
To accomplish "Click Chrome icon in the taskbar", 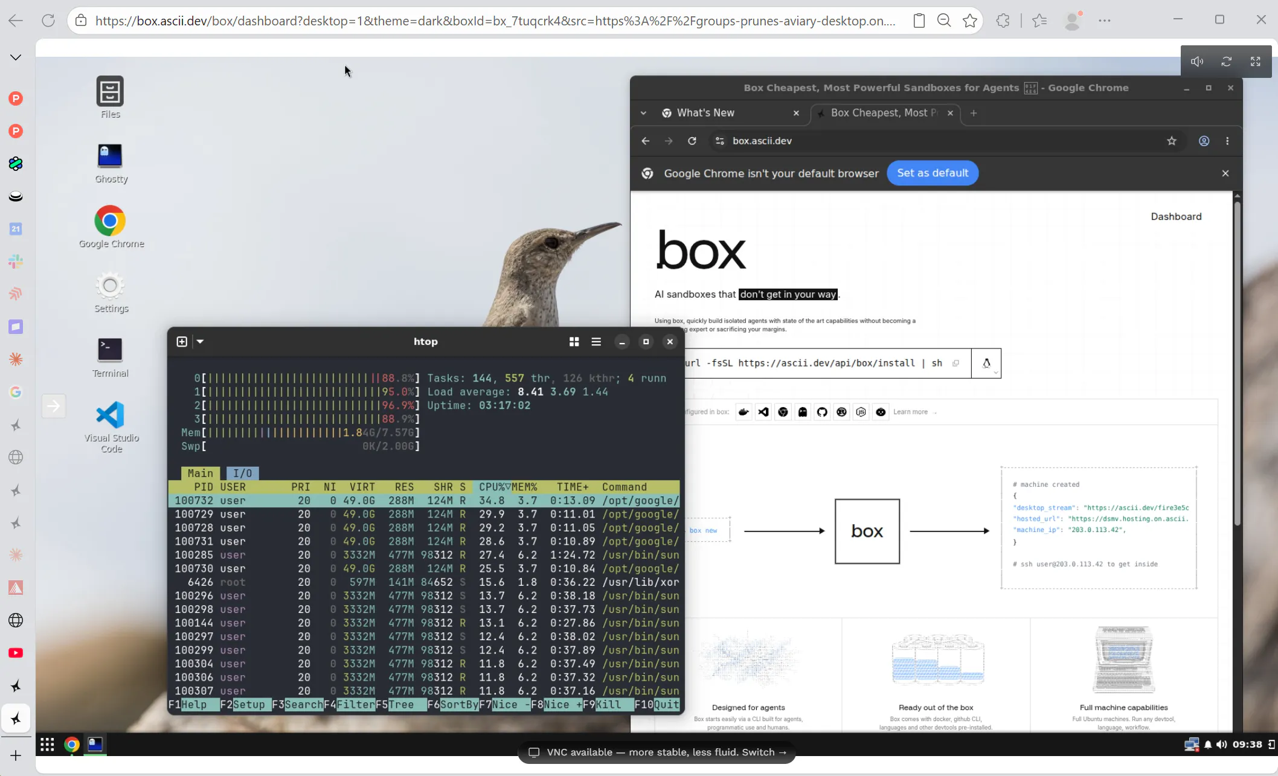I will (x=72, y=745).
